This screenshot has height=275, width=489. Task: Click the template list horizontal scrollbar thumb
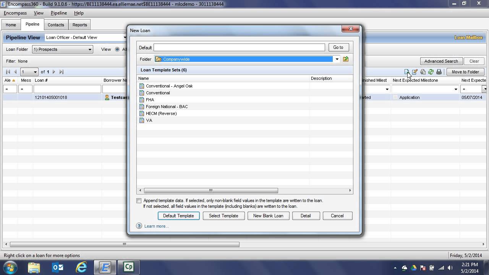click(211, 191)
